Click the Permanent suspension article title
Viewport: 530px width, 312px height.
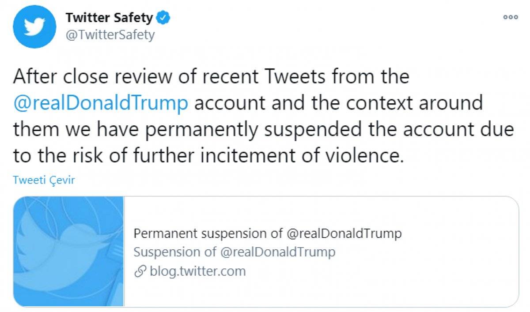(x=267, y=233)
